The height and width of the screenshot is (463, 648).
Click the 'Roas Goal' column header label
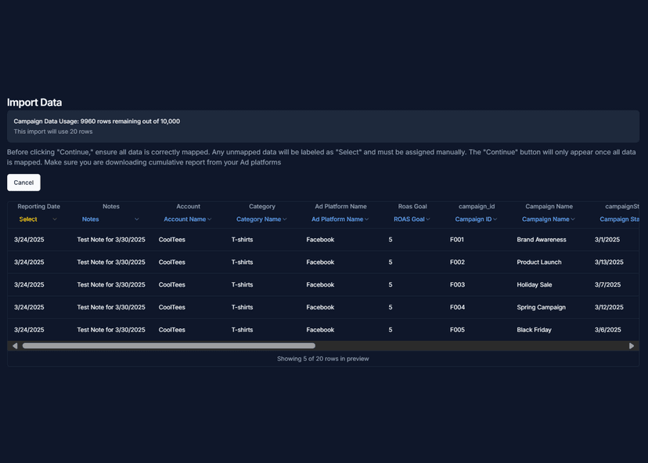pos(412,207)
